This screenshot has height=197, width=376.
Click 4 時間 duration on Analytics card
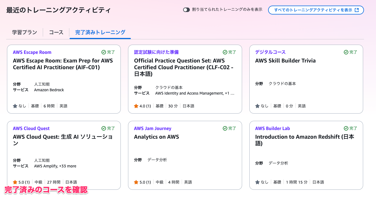pyautogui.click(x=174, y=182)
